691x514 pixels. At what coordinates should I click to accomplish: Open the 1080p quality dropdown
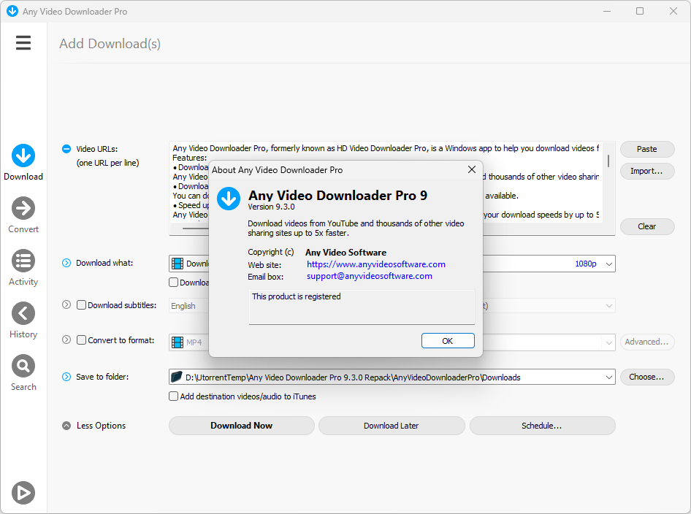tap(609, 264)
